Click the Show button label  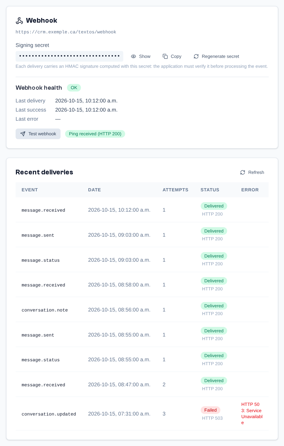pyautogui.click(x=145, y=56)
